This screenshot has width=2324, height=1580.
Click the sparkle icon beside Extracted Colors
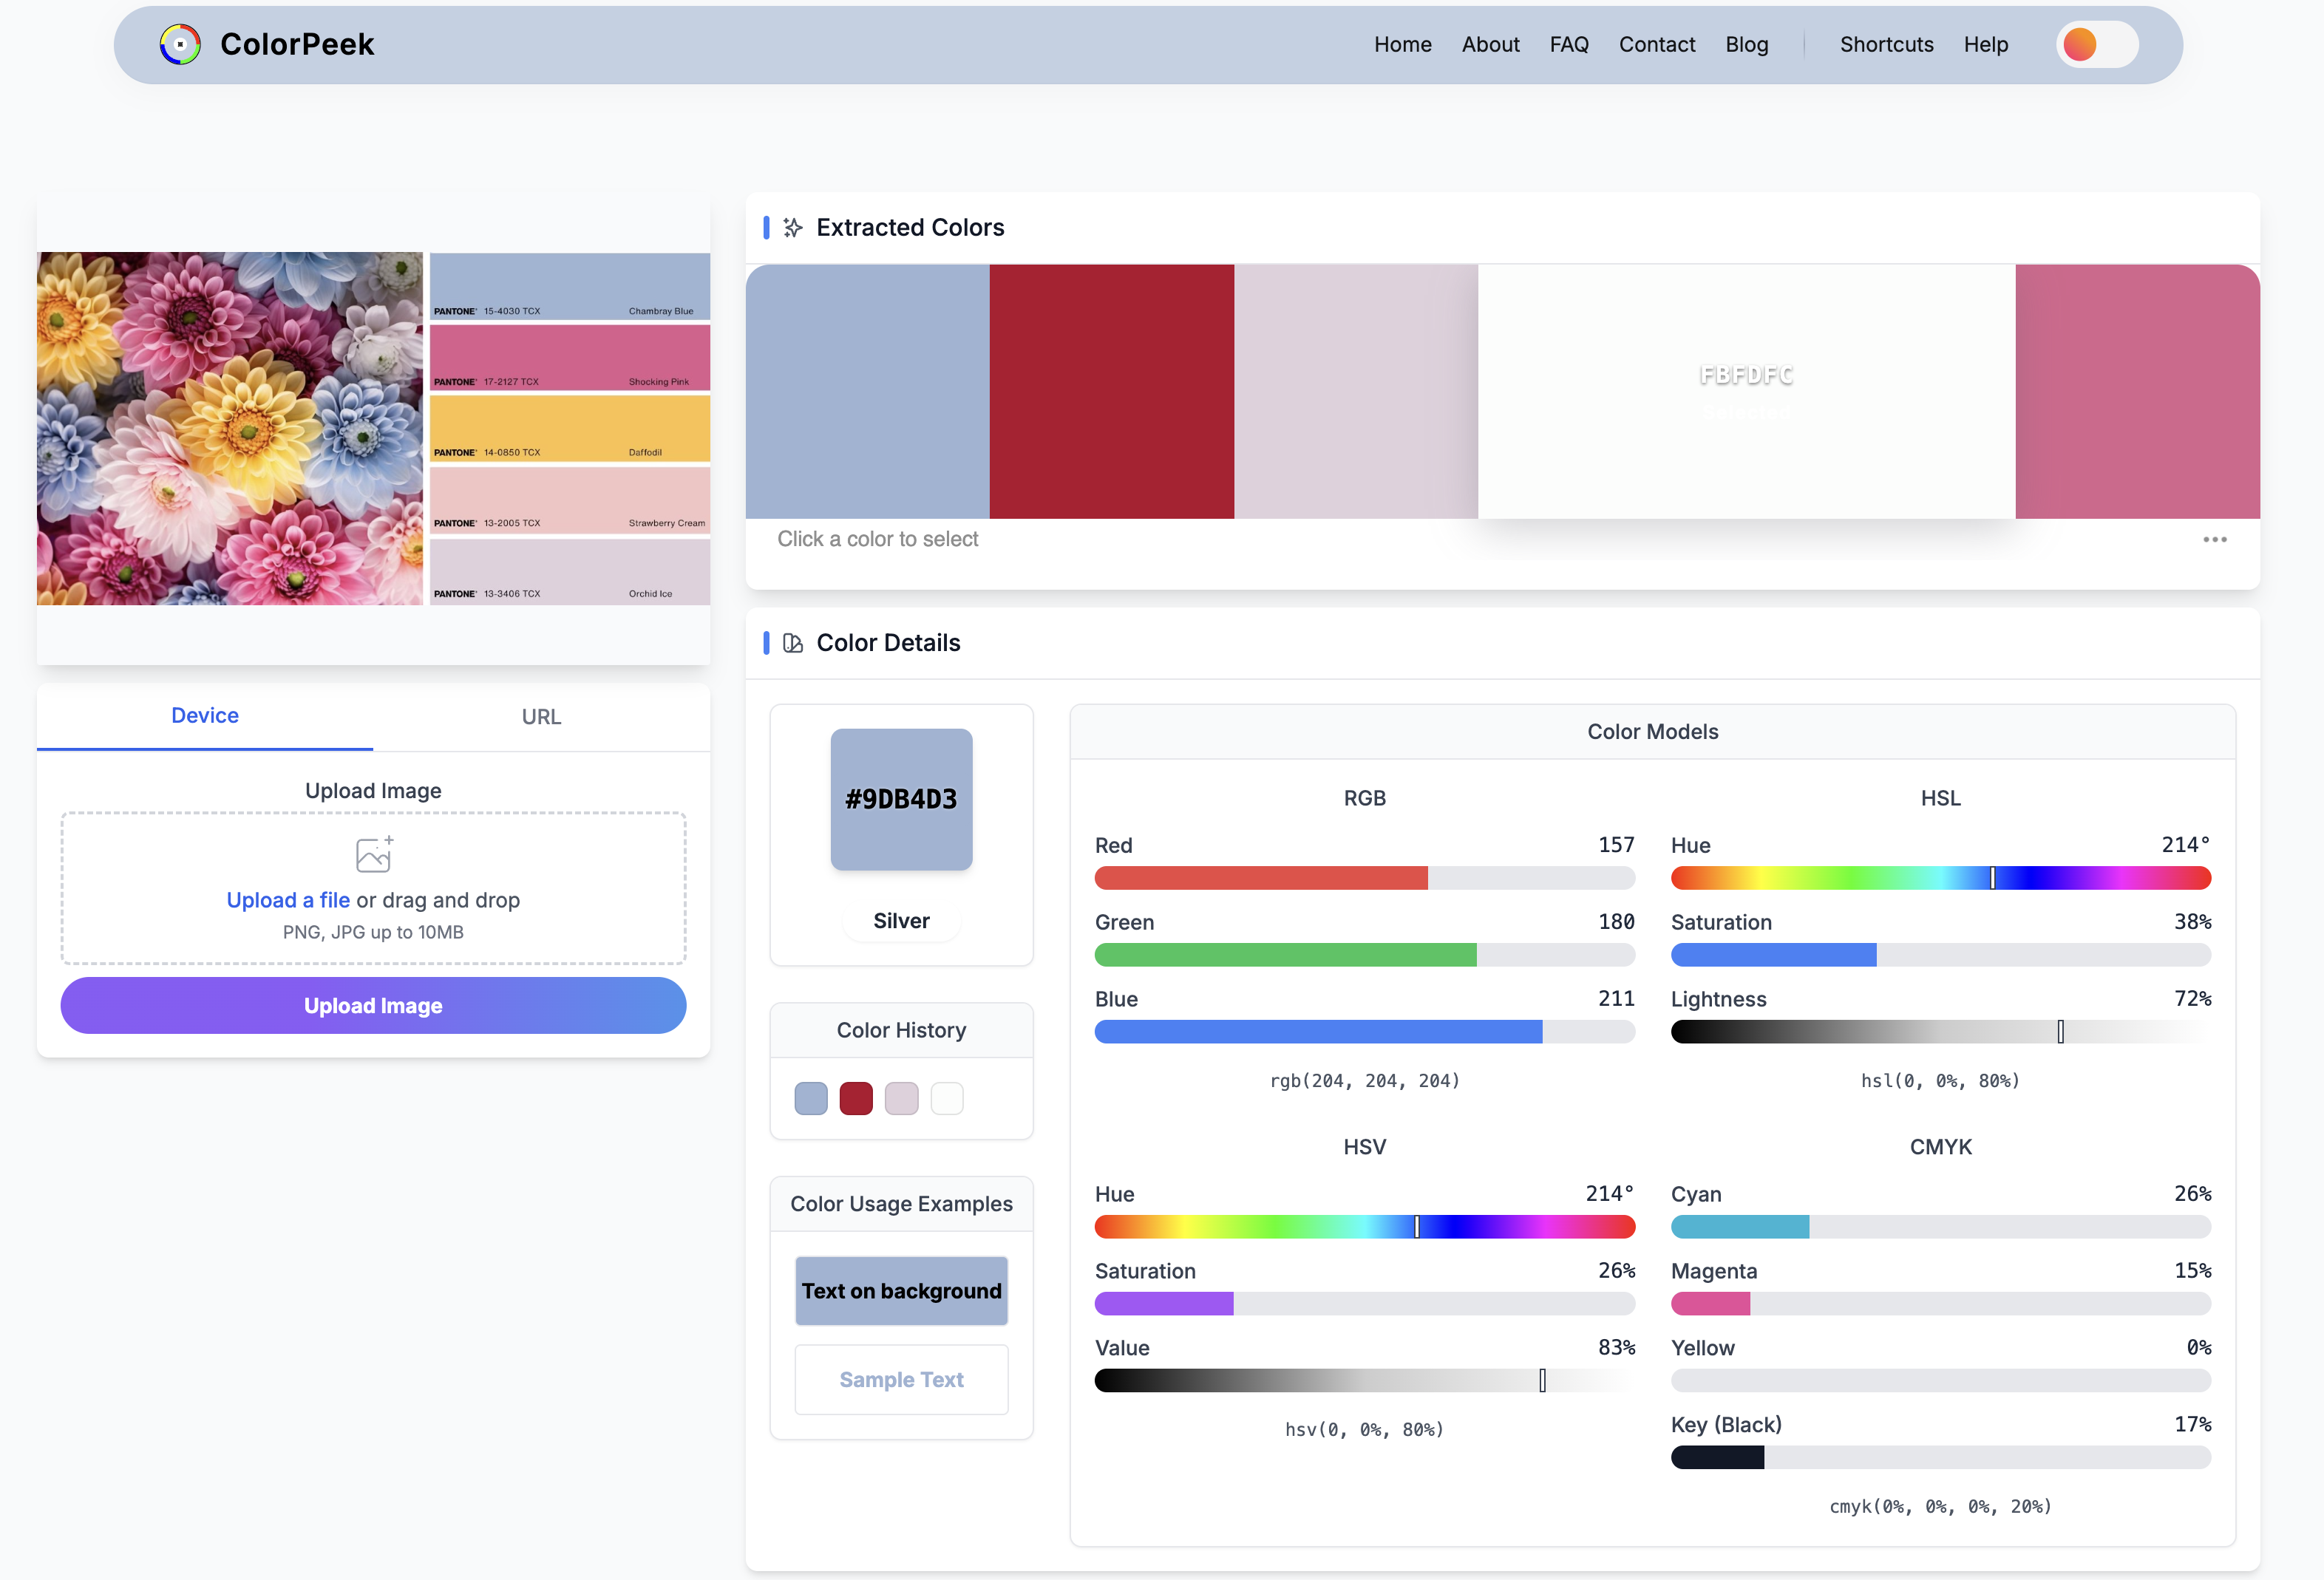coord(793,228)
